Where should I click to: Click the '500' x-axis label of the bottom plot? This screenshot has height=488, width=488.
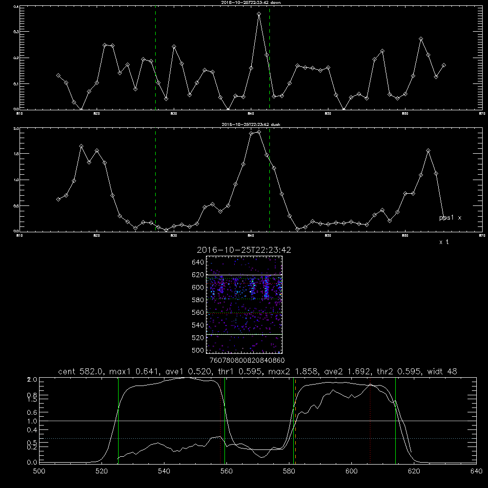click(39, 471)
